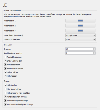Uncheck Hide scroll bar

(5, 72)
